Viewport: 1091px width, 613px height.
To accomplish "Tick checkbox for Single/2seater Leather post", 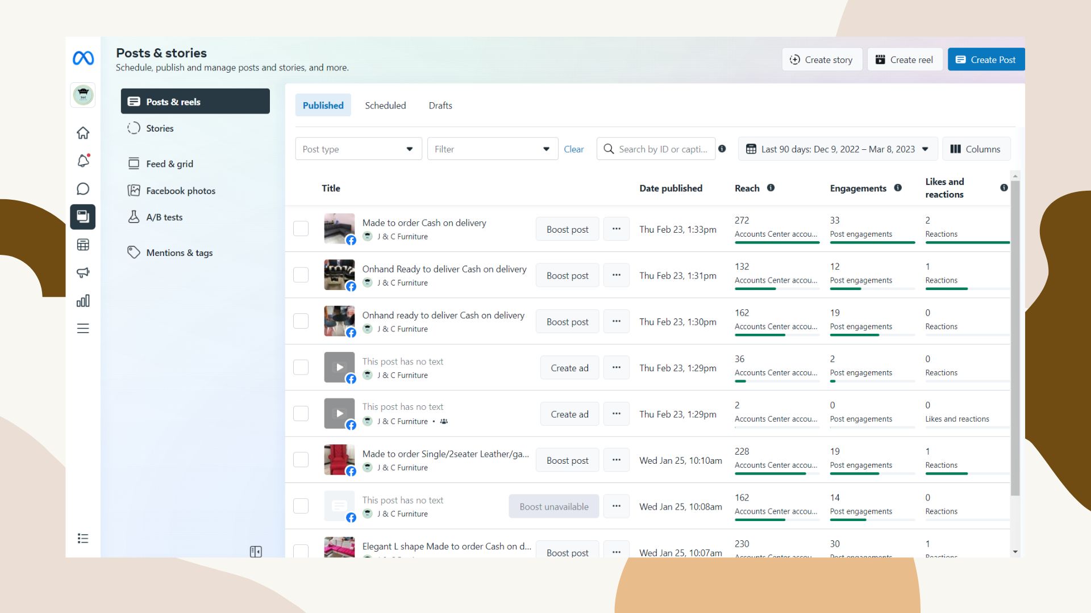I will tap(301, 460).
